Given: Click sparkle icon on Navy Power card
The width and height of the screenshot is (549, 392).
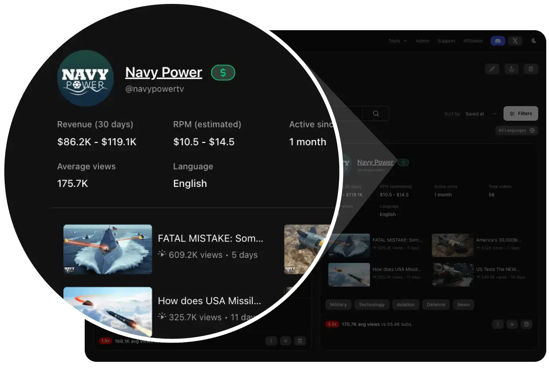Looking at the screenshot, I should (x=512, y=324).
